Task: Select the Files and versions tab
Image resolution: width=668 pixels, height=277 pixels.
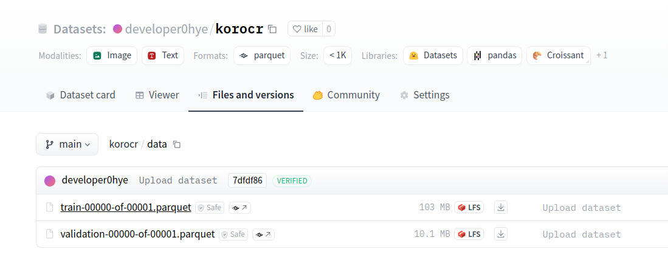Action: tap(246, 95)
